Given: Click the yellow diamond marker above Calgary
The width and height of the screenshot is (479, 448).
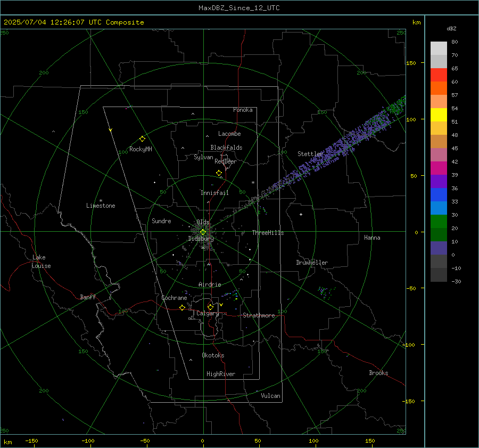Looking at the screenshot, I should pyautogui.click(x=210, y=307).
